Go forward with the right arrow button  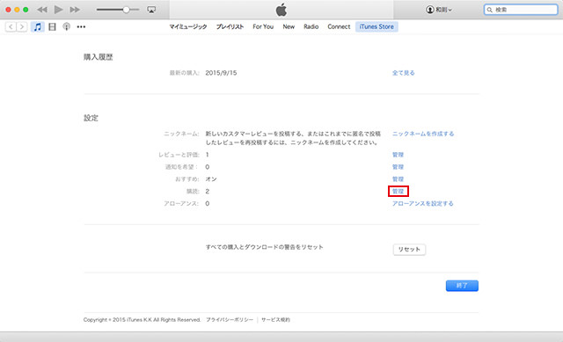[22, 26]
